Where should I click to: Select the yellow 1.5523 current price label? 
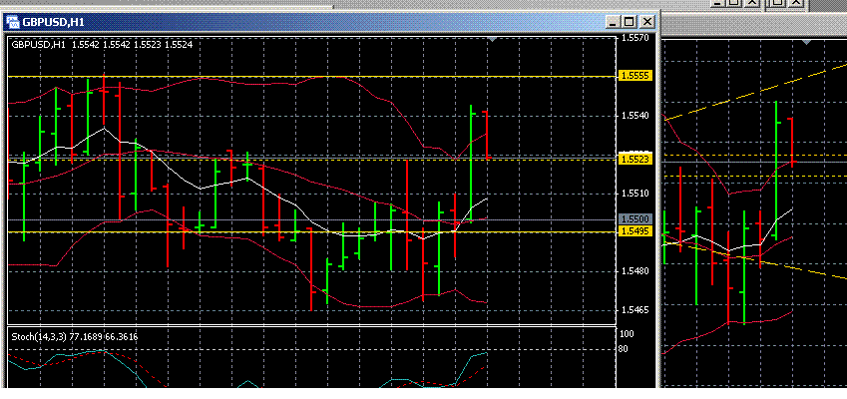point(635,159)
